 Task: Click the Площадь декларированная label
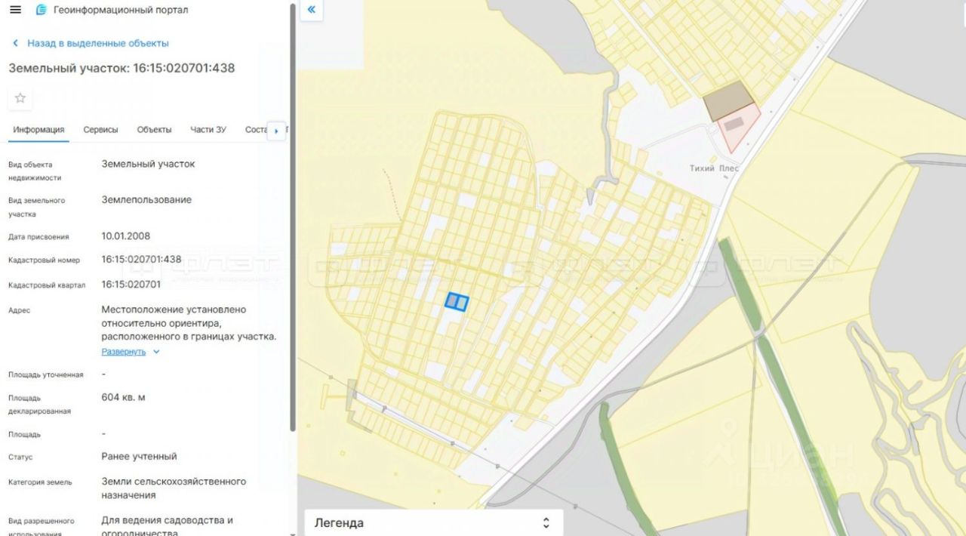click(39, 405)
